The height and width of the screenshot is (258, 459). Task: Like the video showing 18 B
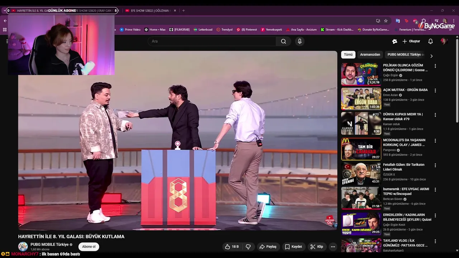[232, 247]
